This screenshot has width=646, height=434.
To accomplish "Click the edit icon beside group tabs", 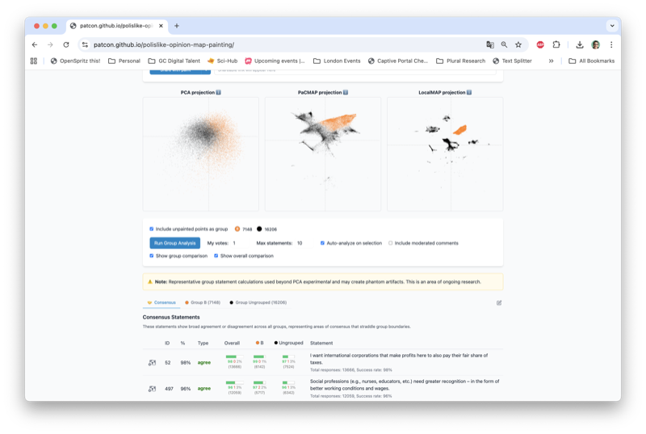I will pyautogui.click(x=499, y=303).
